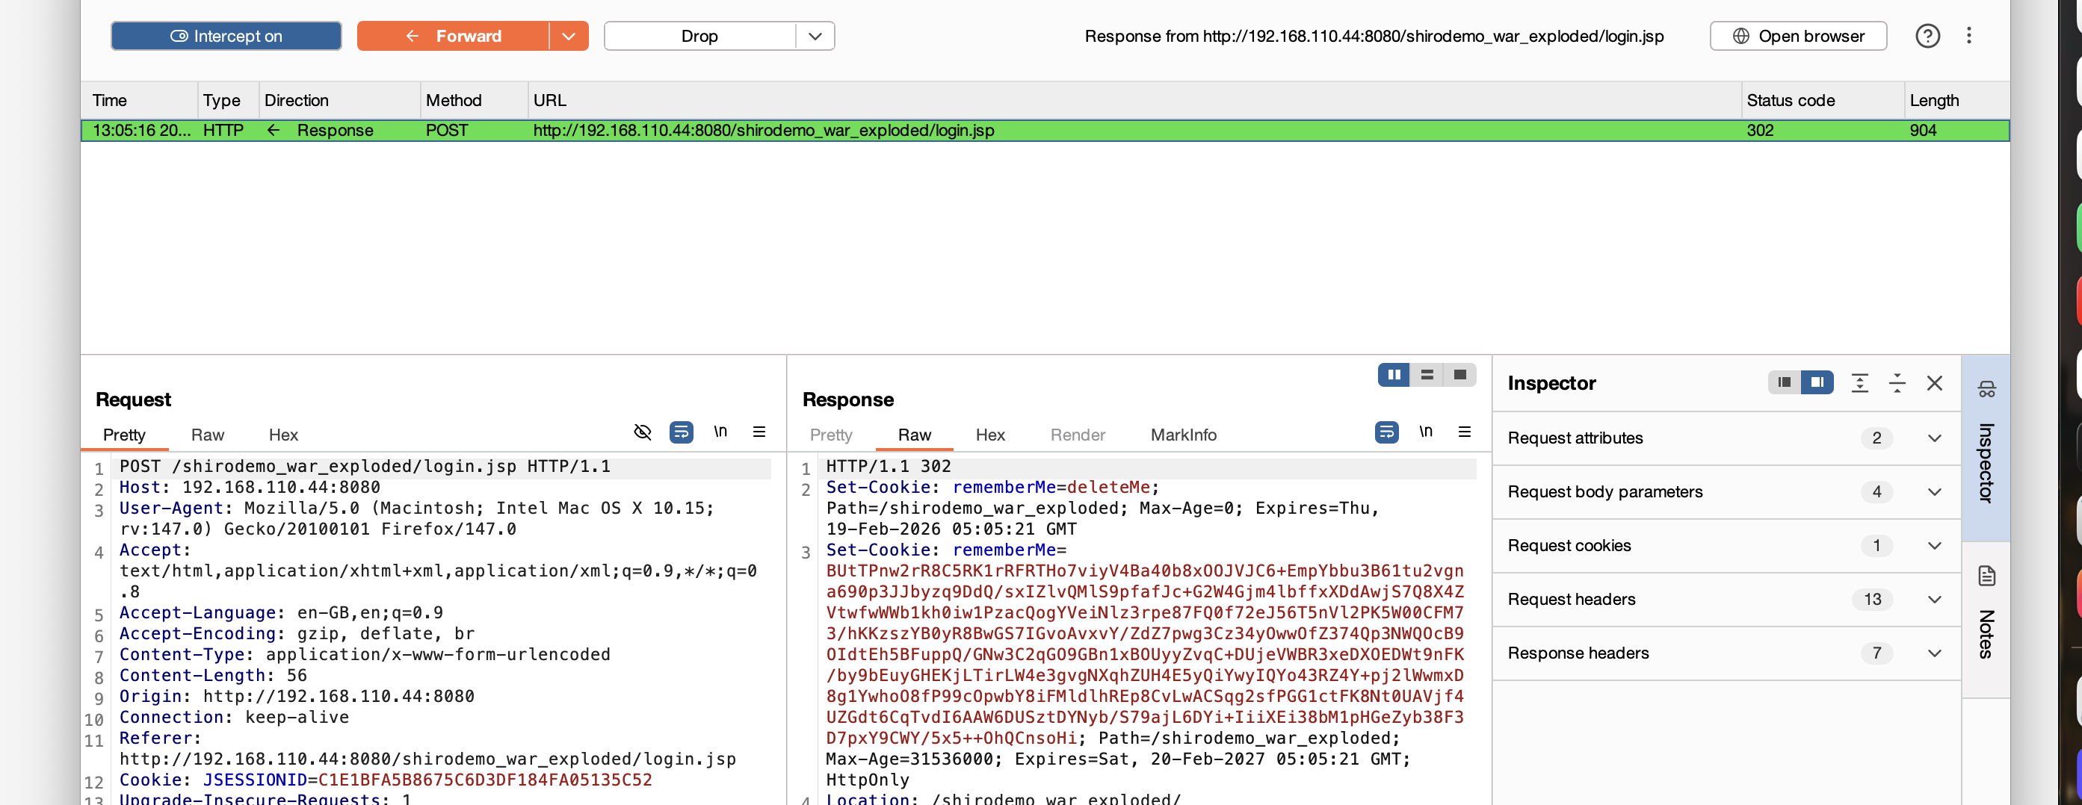This screenshot has width=2082, height=805.
Task: Show \n line endings in the Response editor
Action: pos(1427,432)
